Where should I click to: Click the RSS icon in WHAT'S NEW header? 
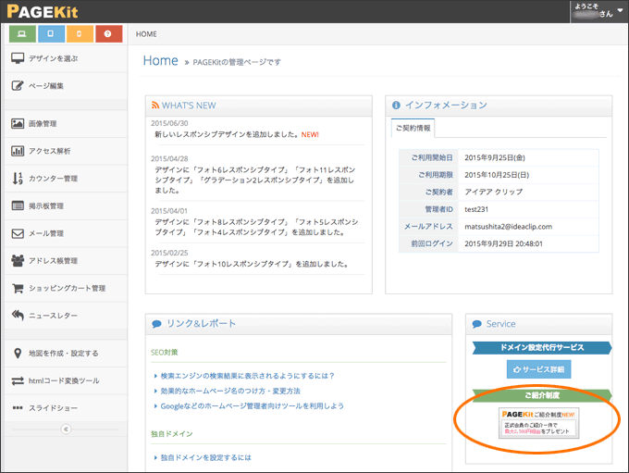(155, 106)
